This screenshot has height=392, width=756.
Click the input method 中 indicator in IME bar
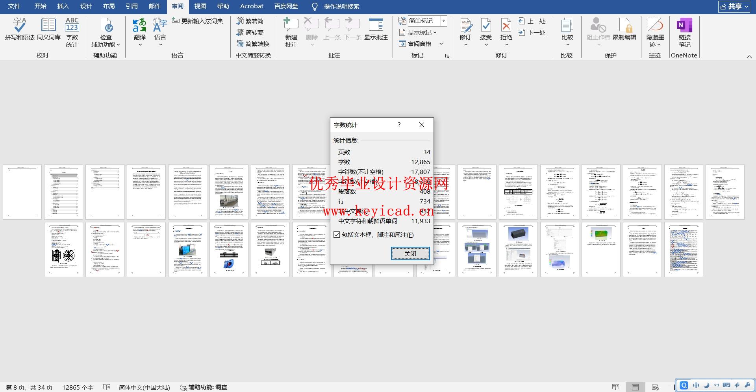coord(696,385)
